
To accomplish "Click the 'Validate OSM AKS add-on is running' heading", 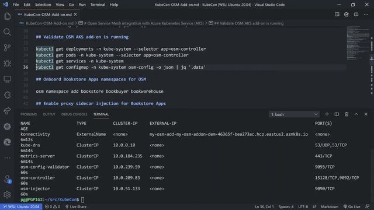I will tap(82, 37).
